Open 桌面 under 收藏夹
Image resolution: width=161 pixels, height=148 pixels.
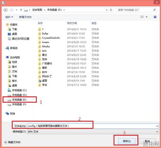click(14, 34)
